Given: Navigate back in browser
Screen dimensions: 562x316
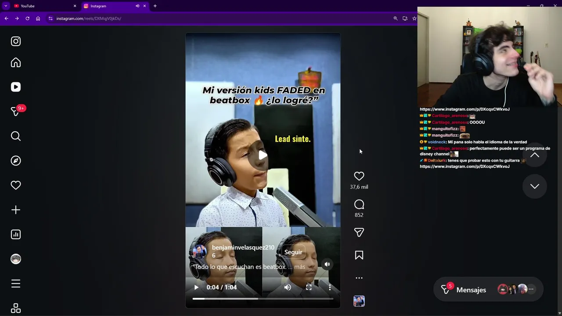Looking at the screenshot, I should click(x=6, y=18).
